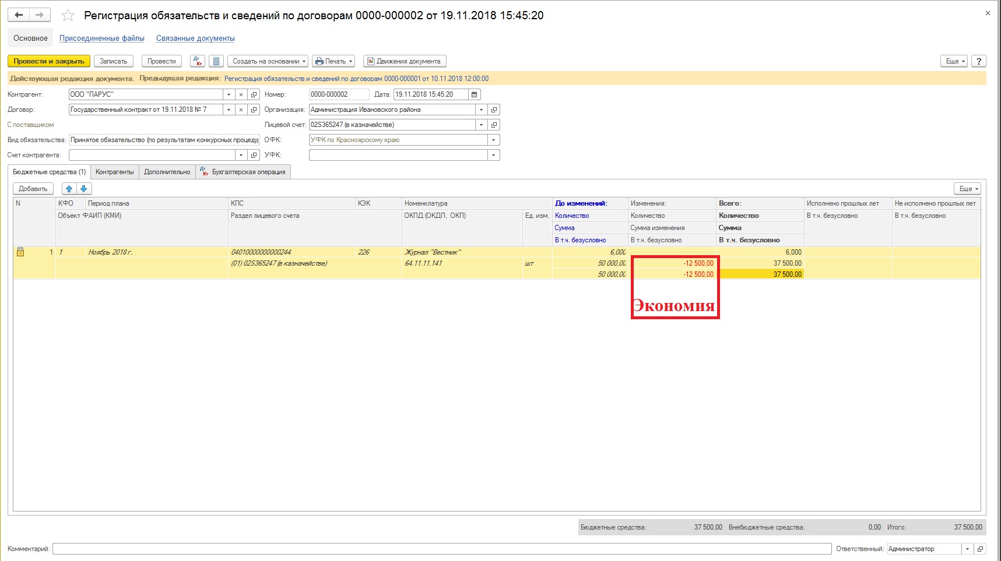The height and width of the screenshot is (561, 1001).
Task: Go forward with the right arrow
Action: (40, 15)
